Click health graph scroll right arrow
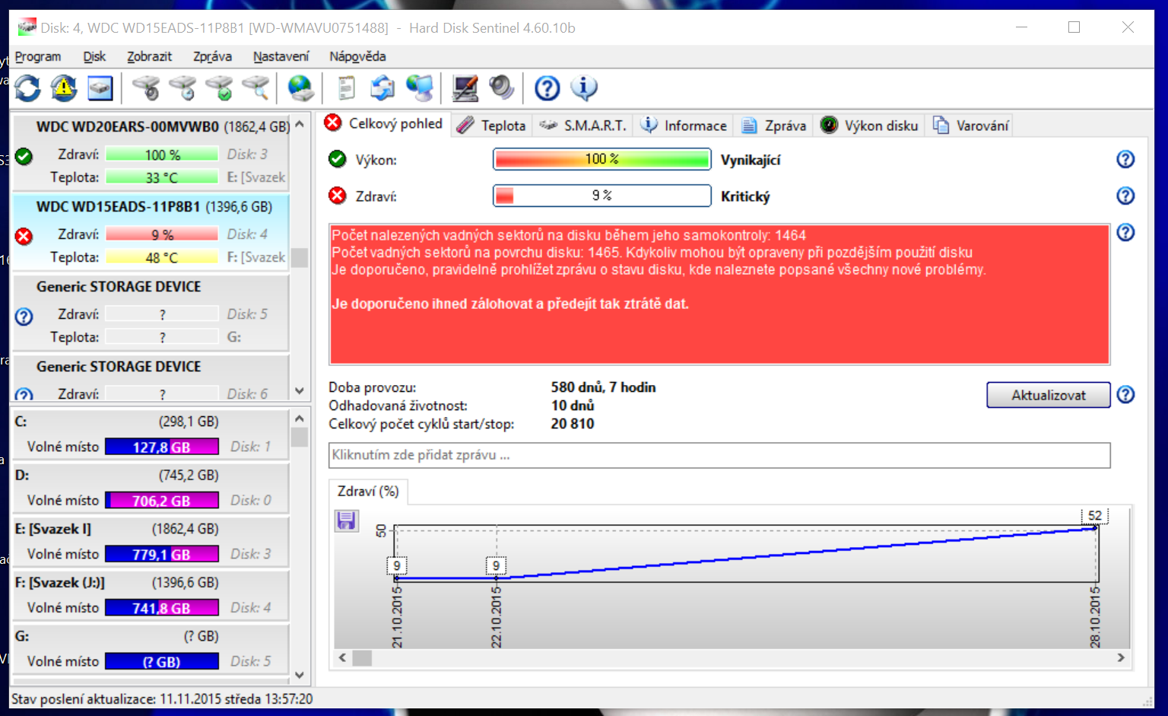The height and width of the screenshot is (716, 1168). (x=1121, y=657)
